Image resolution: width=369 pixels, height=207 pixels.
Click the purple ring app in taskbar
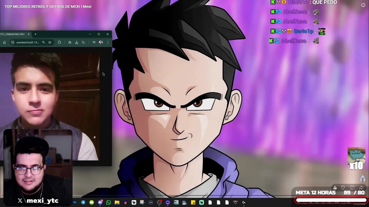tap(168, 202)
